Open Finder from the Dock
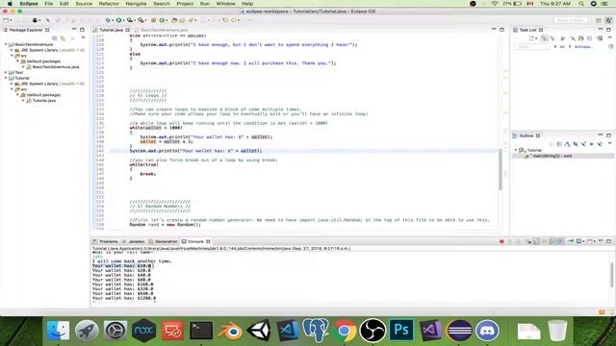 point(58,331)
